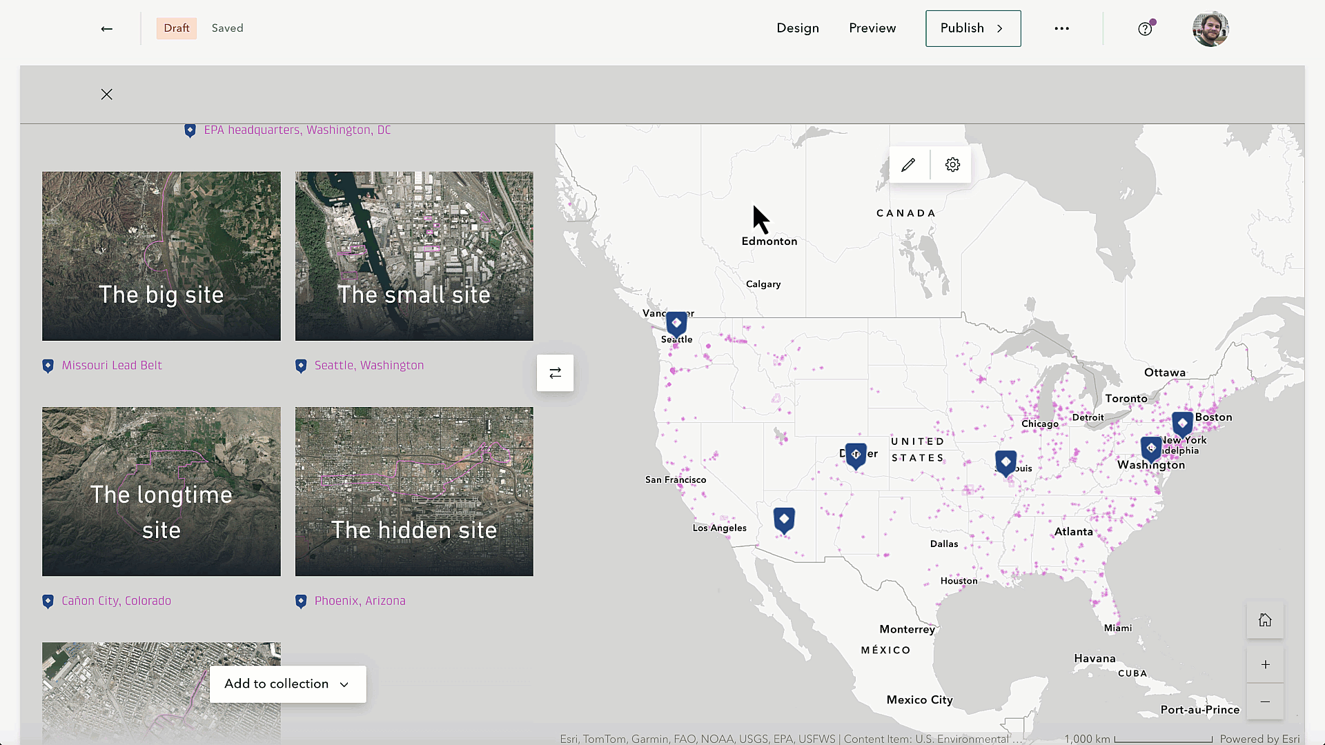Select The hidden site thumbnail
Viewport: 1325px width, 745px height.
[x=413, y=491]
